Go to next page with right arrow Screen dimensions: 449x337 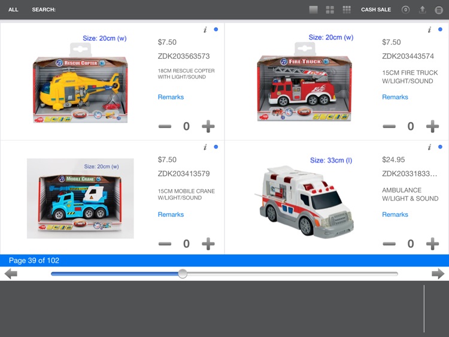pyautogui.click(x=438, y=274)
